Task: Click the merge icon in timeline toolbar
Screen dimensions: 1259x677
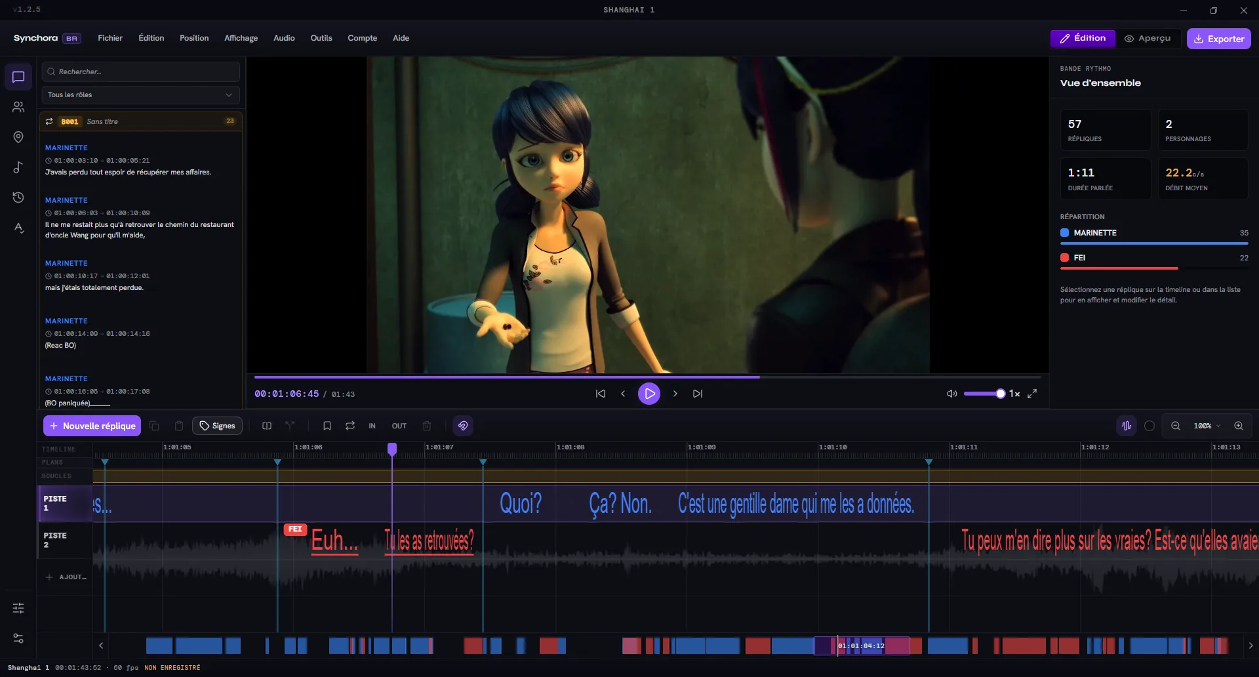Action: tap(290, 426)
